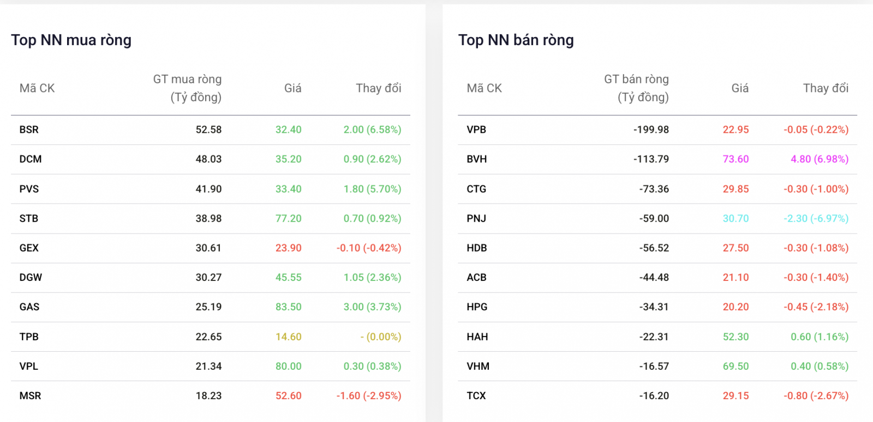Select the ACB stock code

point(476,277)
